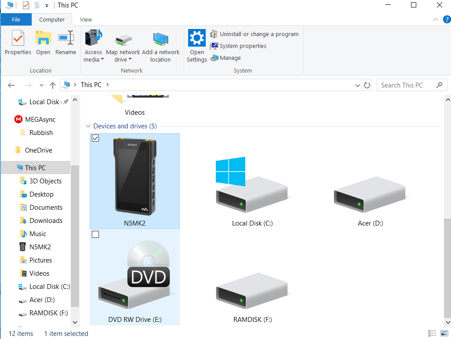Open the address bar history dropdown
The height and width of the screenshot is (339, 451).
[x=357, y=85]
